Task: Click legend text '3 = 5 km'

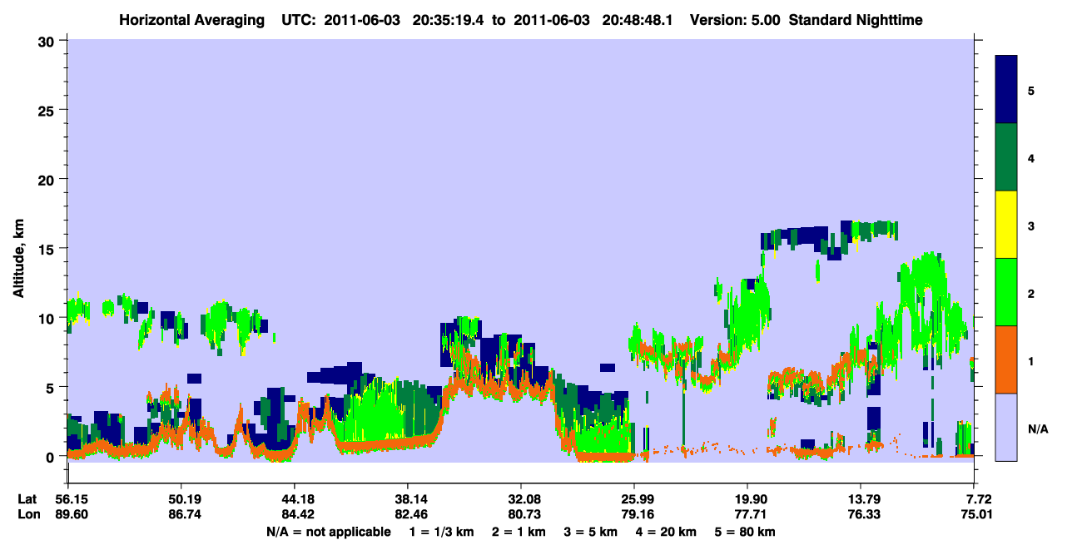Action: coord(590,532)
